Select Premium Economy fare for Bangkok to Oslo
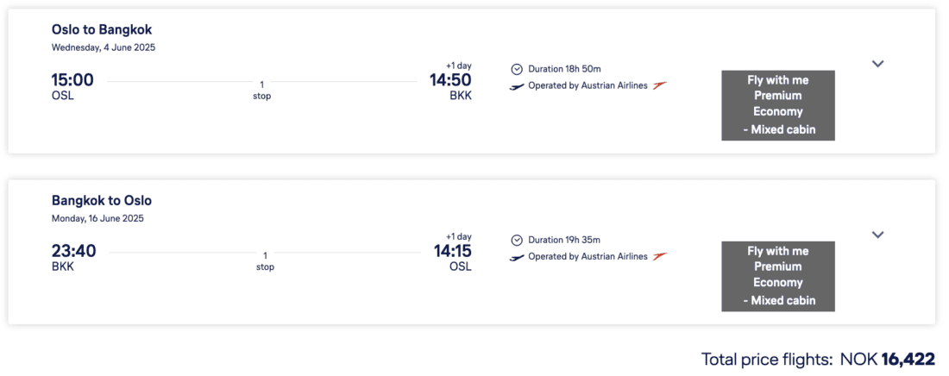The height and width of the screenshot is (376, 949). [x=778, y=276]
